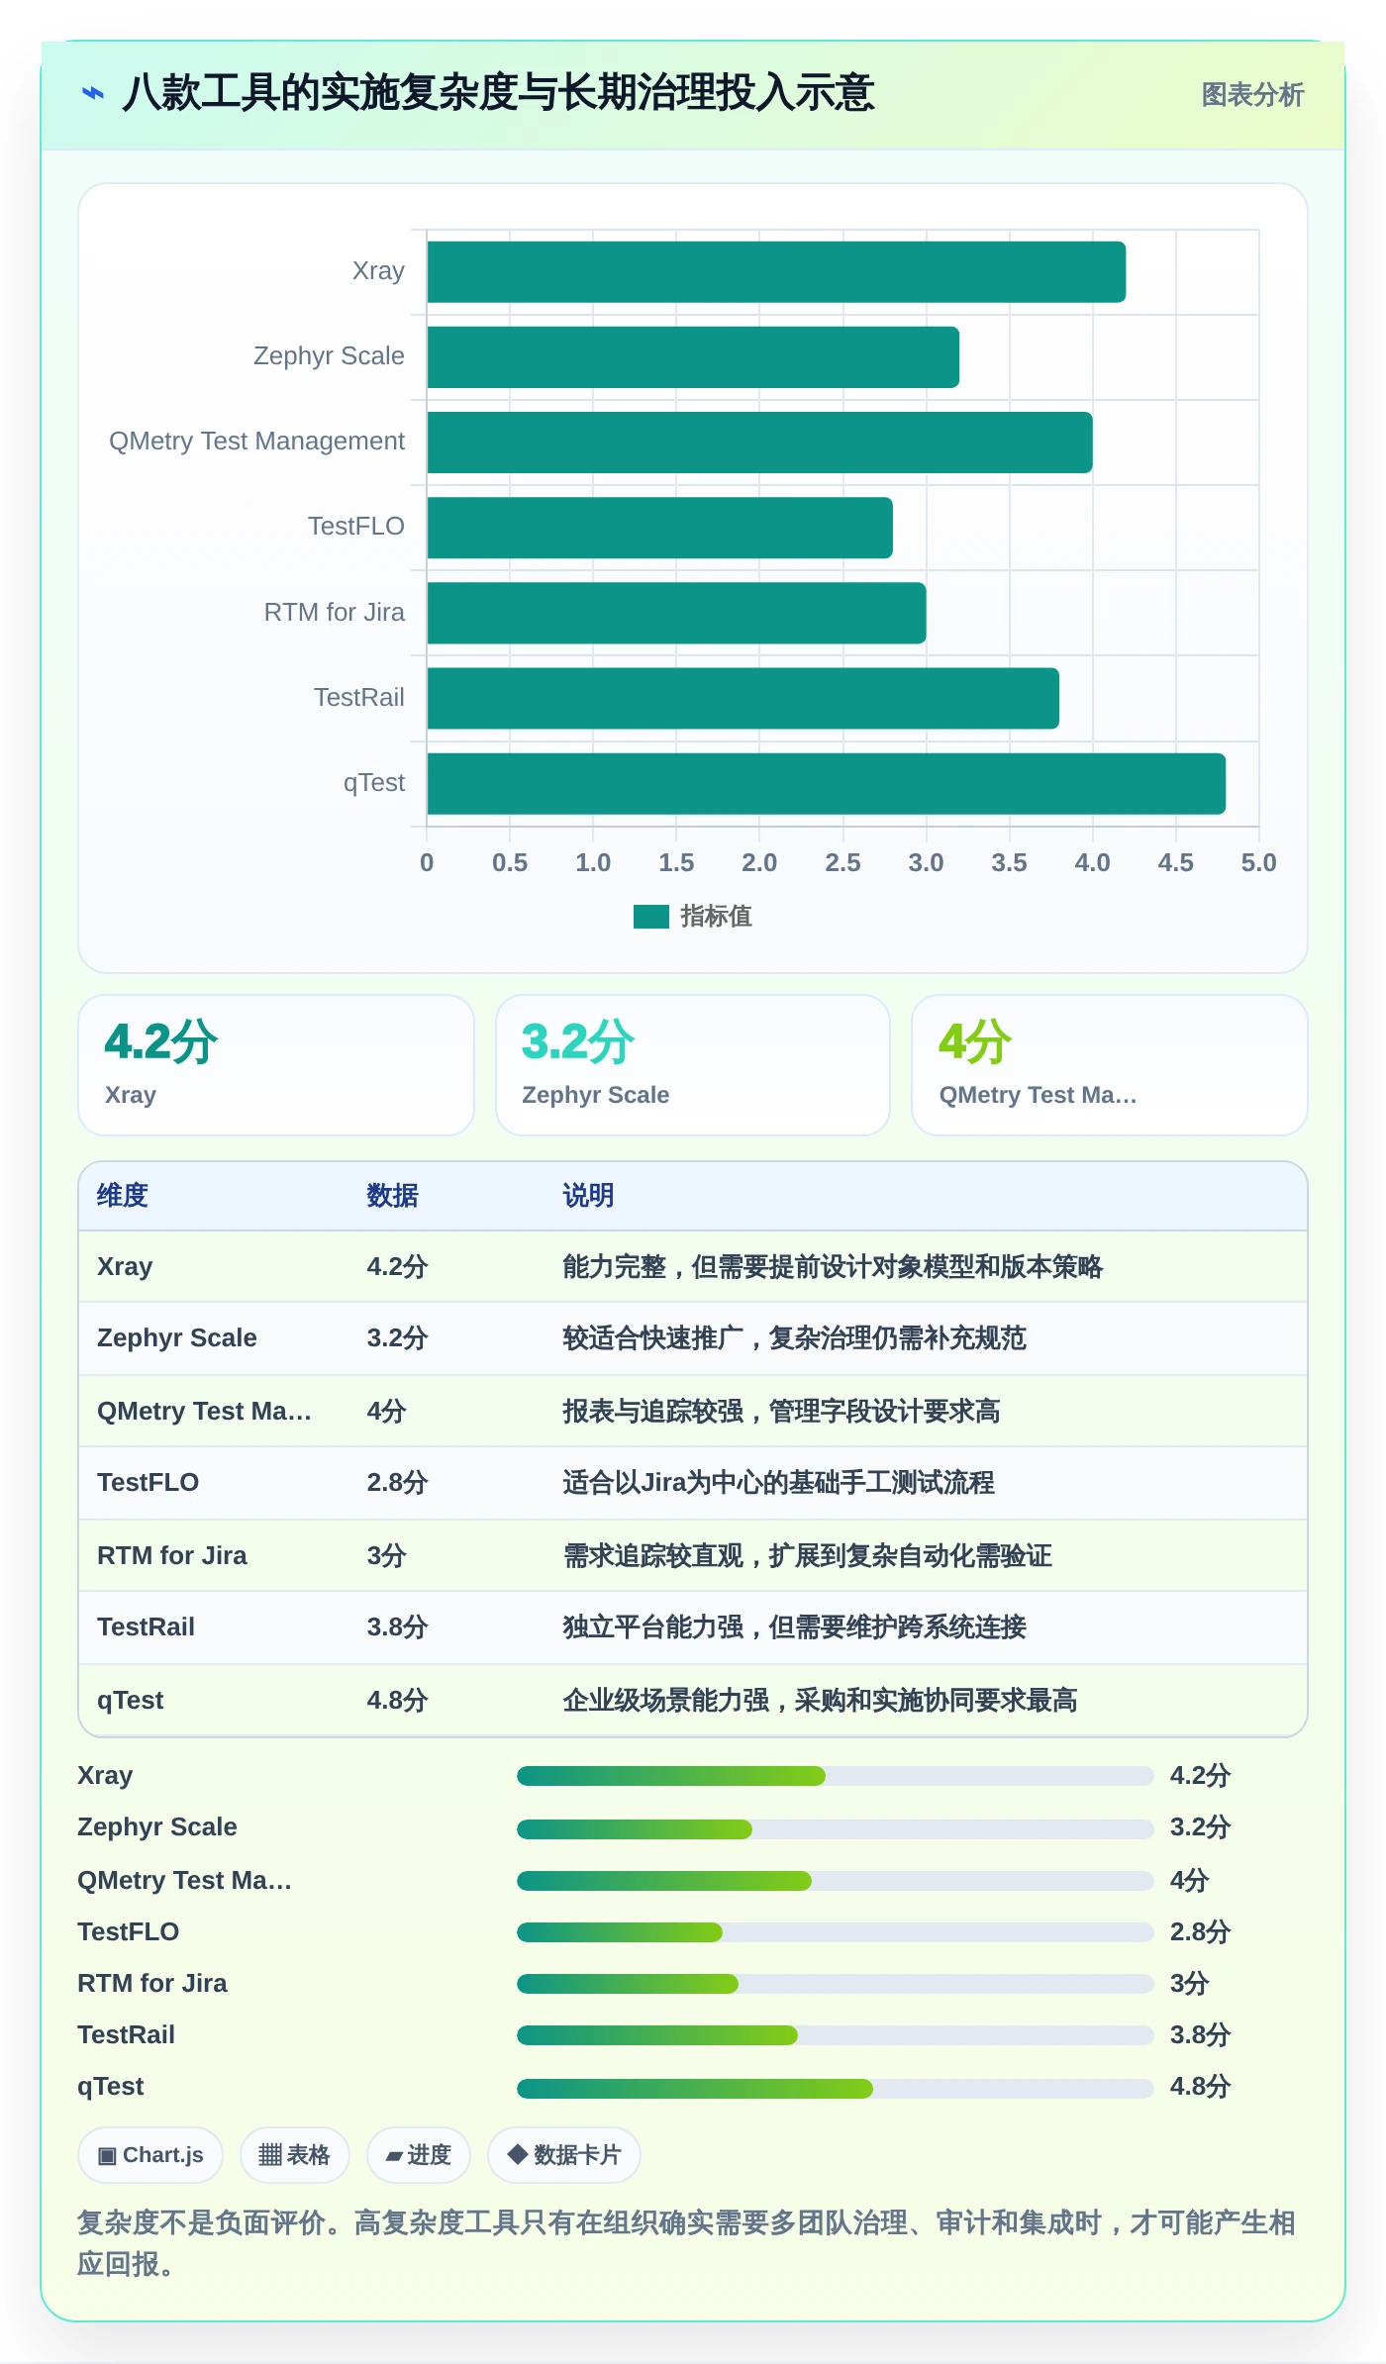Open the 4分 QMetry Test Ma… data card
This screenshot has height=2364, width=1386.
(x=1110, y=1065)
